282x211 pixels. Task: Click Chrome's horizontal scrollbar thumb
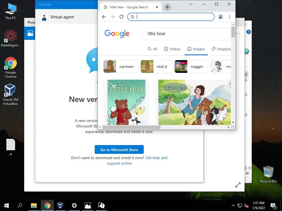(131, 127)
